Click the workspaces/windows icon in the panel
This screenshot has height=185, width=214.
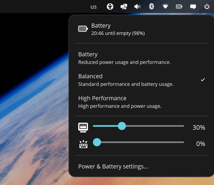[124, 7]
